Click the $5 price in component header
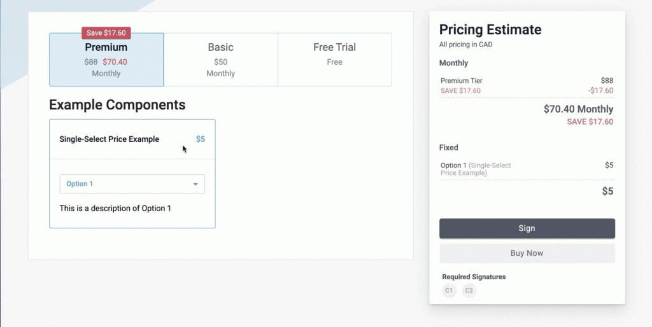The image size is (652, 327). point(201,139)
